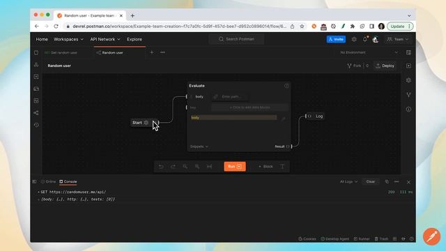This screenshot has width=446, height=251.
Task: Open the Flows sidebar icon
Action: 36,113
